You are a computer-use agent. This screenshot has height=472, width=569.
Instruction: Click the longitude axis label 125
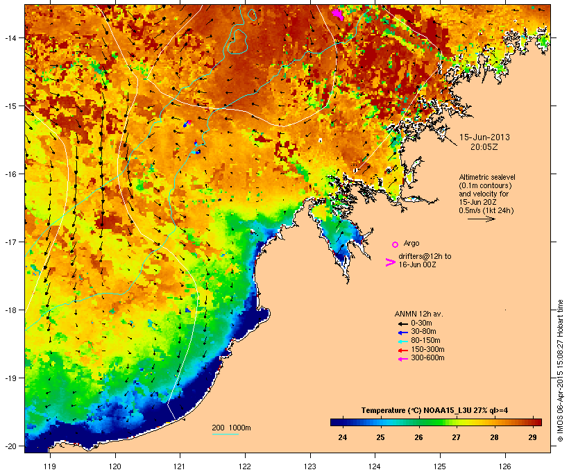coord(440,466)
